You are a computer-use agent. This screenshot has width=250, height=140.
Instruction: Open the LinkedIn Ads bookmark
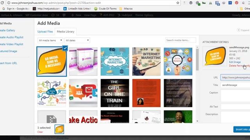(77, 9)
